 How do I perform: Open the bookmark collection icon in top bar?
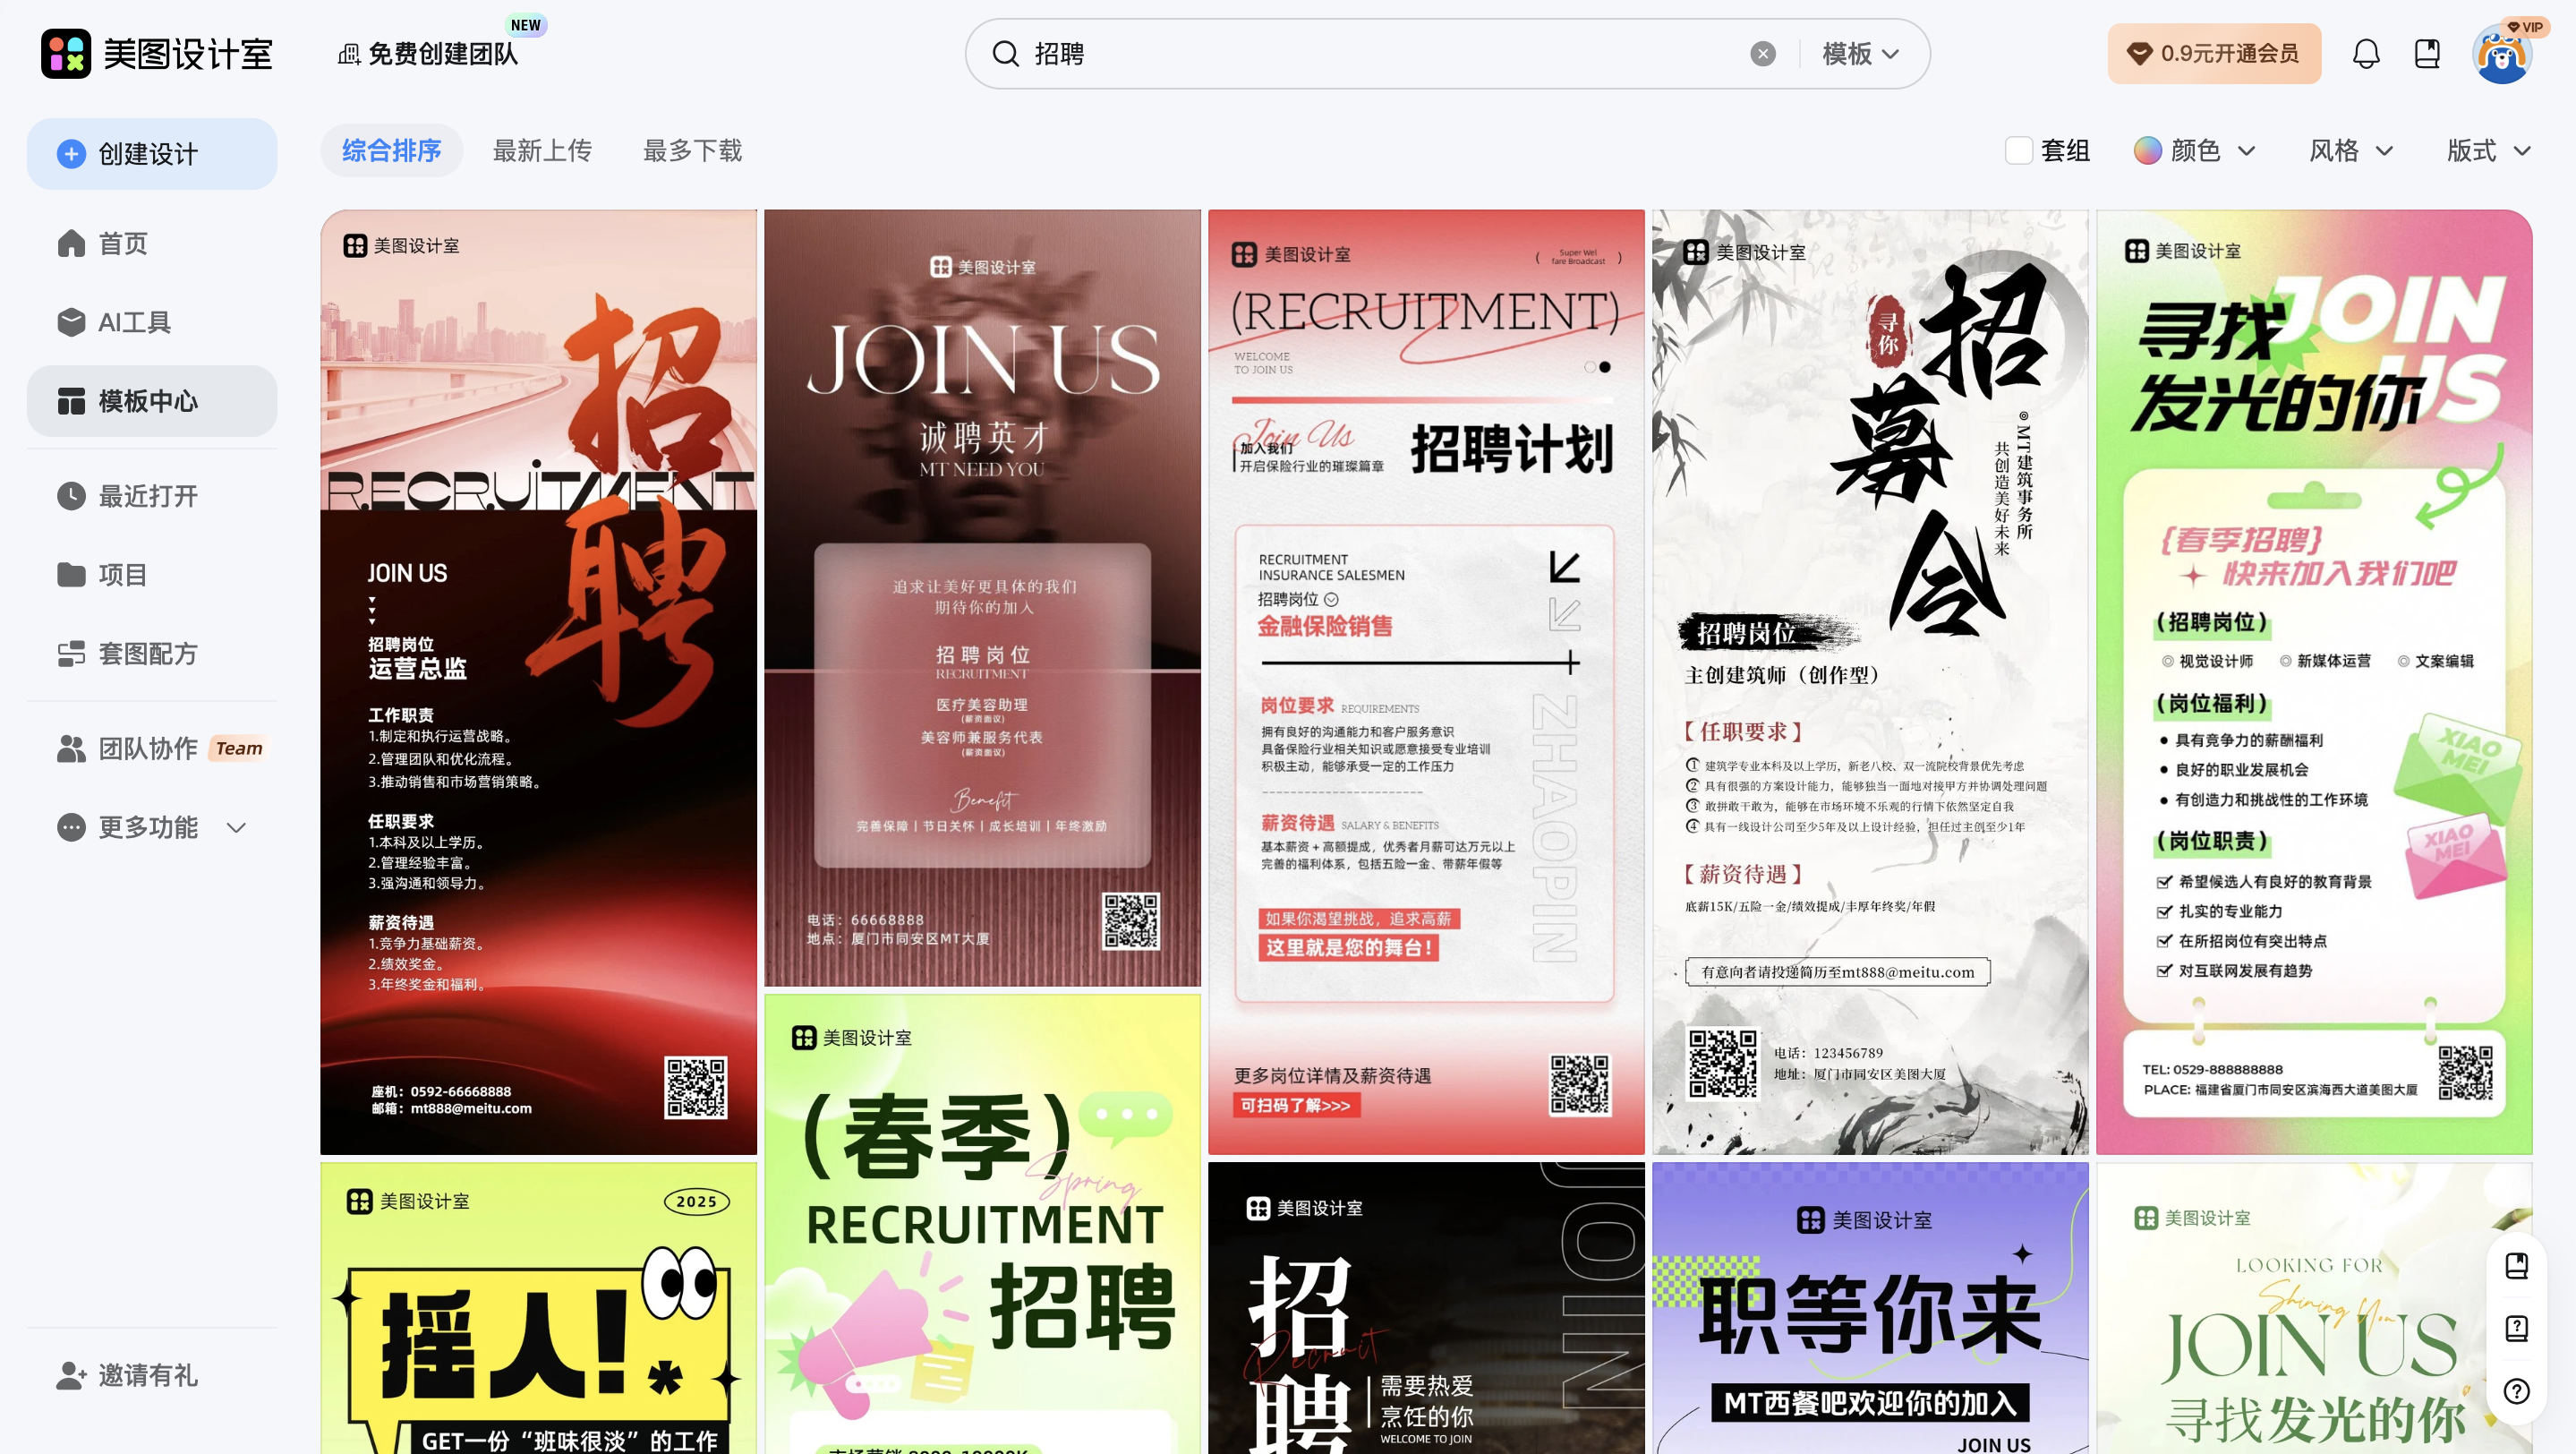pos(2427,53)
